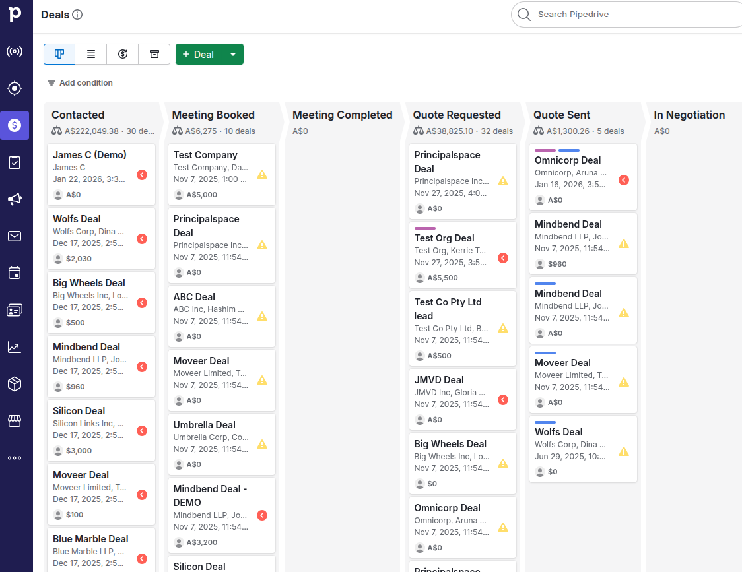Click Quote Sent A$1,300.26 · 5 deals summary
This screenshot has width=742, height=572.
point(579,131)
